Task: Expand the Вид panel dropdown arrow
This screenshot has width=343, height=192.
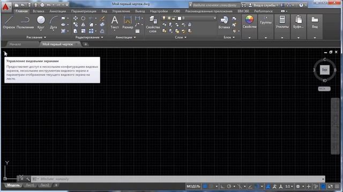Action: (x=315, y=38)
